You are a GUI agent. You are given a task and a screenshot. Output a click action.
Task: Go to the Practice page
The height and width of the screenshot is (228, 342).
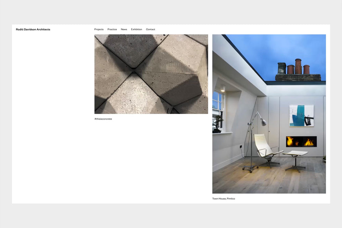click(x=112, y=30)
